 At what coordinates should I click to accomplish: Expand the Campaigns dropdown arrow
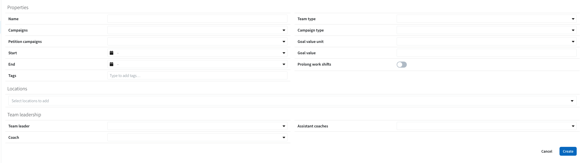tap(284, 30)
